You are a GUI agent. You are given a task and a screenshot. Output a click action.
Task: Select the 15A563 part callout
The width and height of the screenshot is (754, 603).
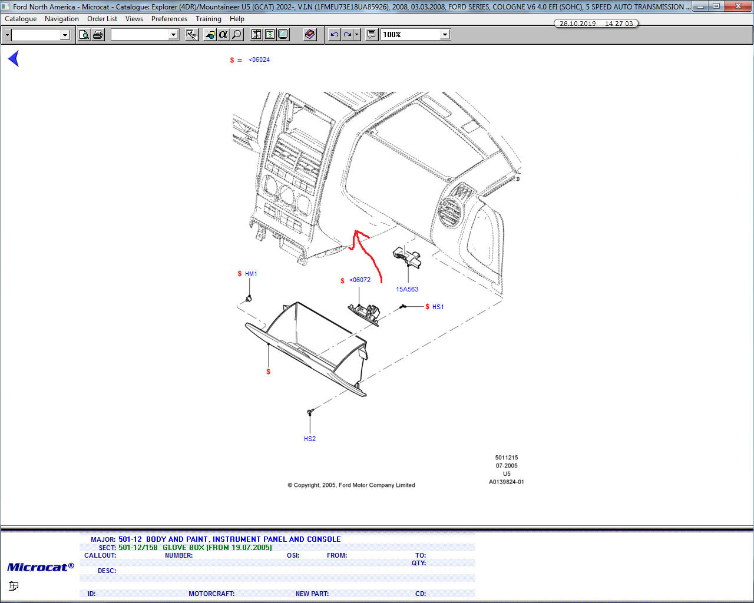click(x=407, y=289)
